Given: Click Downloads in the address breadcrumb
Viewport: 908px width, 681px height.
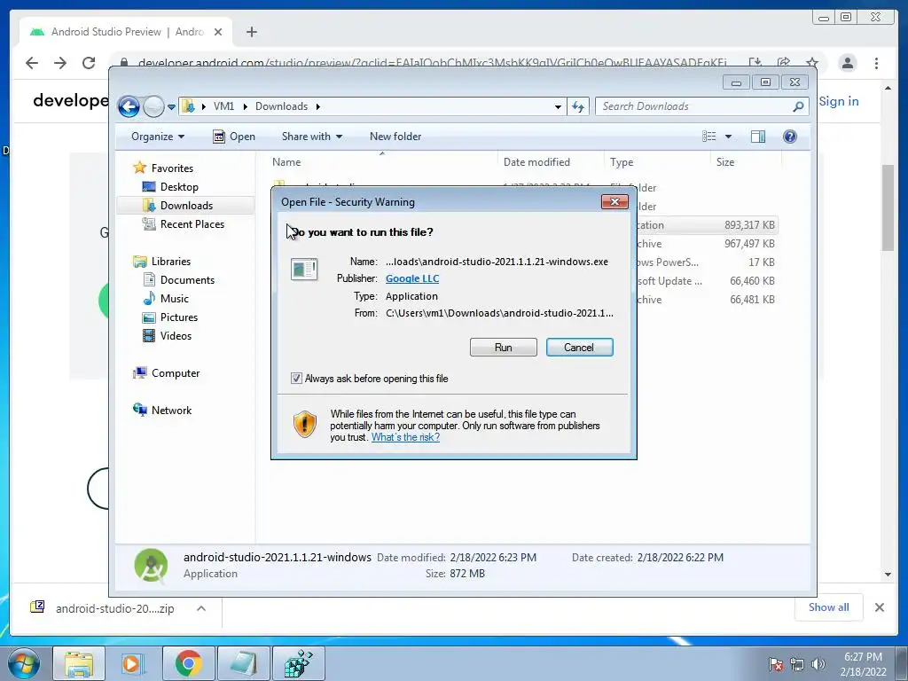Looking at the screenshot, I should pyautogui.click(x=281, y=106).
